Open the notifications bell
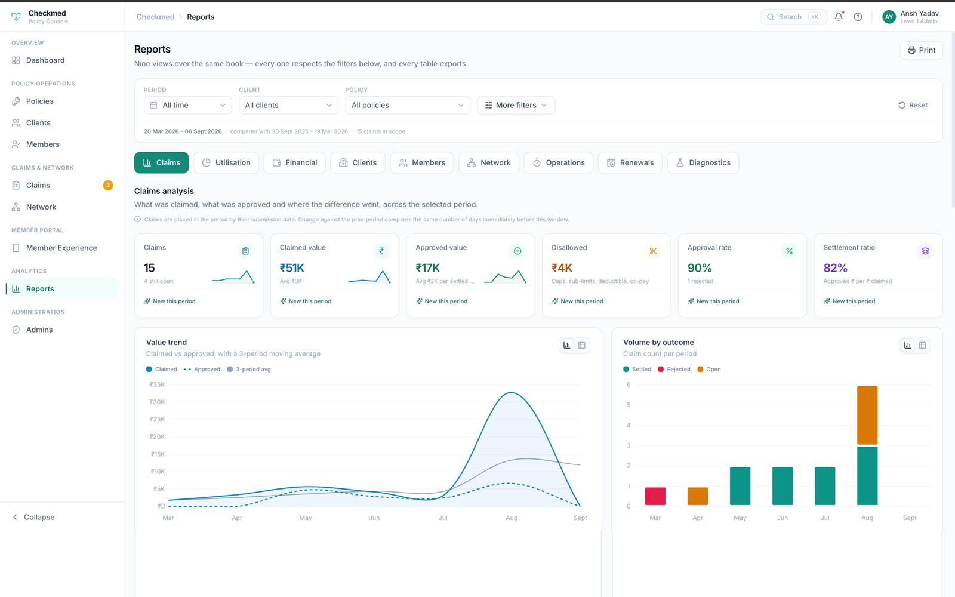 click(x=839, y=17)
